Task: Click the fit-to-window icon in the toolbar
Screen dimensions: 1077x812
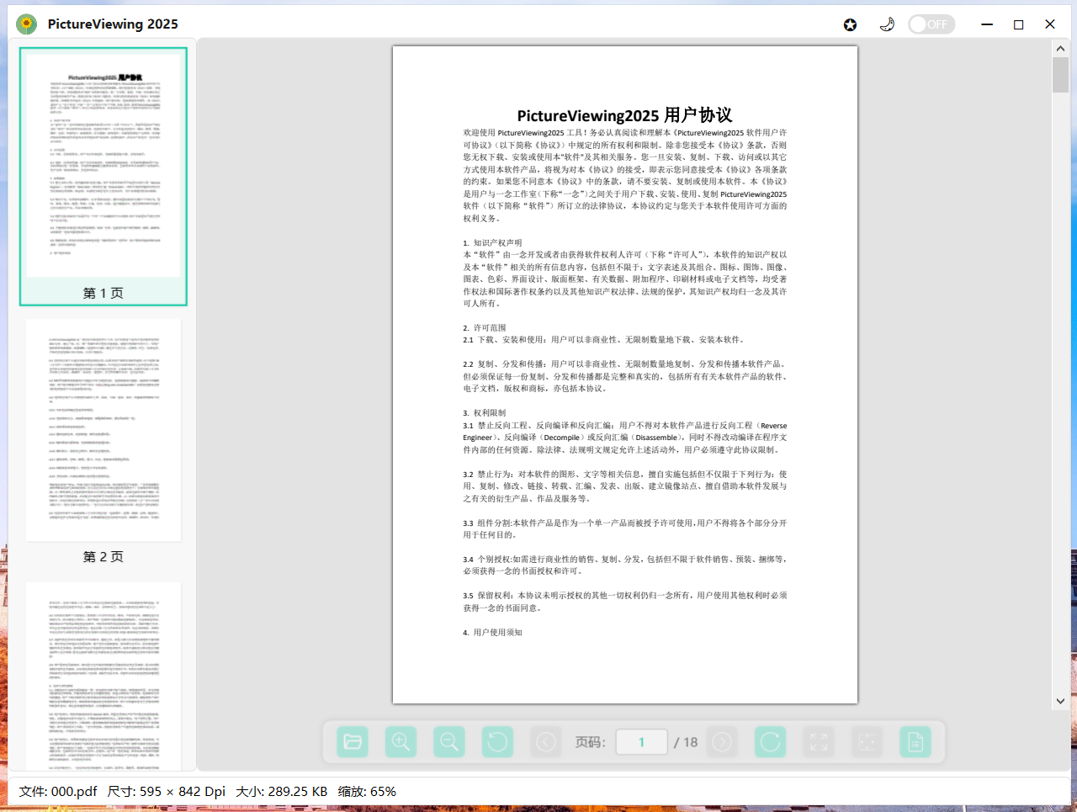Action: 867,741
